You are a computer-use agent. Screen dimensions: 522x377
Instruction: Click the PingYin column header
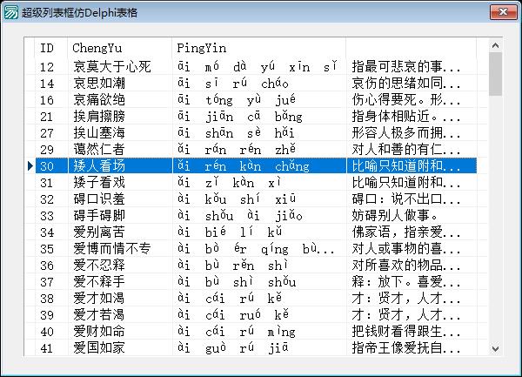258,47
